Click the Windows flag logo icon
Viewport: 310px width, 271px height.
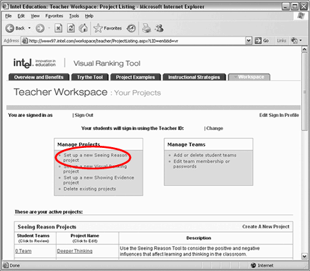pyautogui.click(x=301, y=16)
